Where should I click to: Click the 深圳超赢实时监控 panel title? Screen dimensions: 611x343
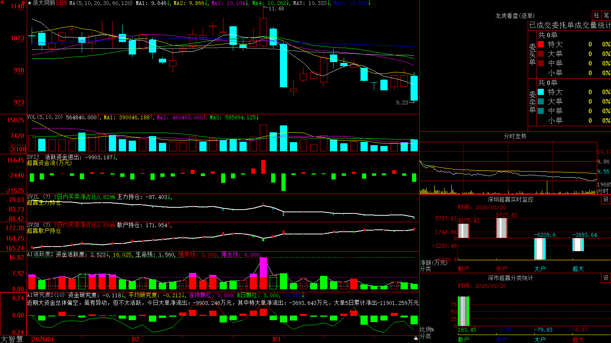pyautogui.click(x=511, y=199)
